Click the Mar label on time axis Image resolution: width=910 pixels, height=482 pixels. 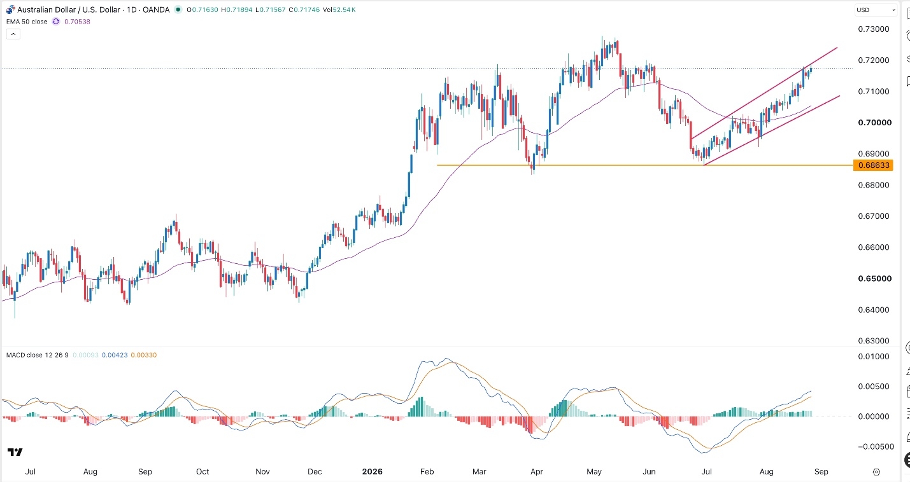click(x=479, y=472)
